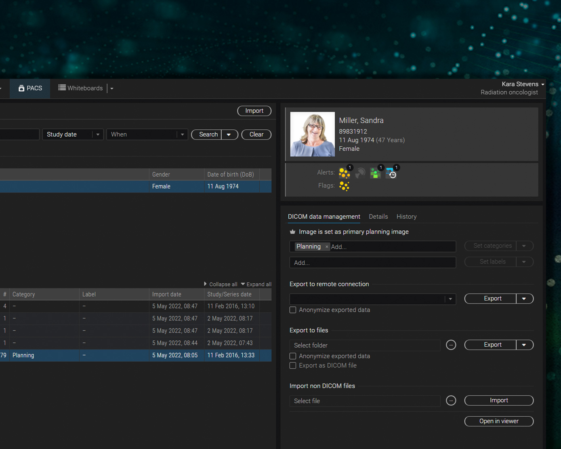Check Anonymize exported data under Export to files
561x449 pixels.
[x=293, y=356]
